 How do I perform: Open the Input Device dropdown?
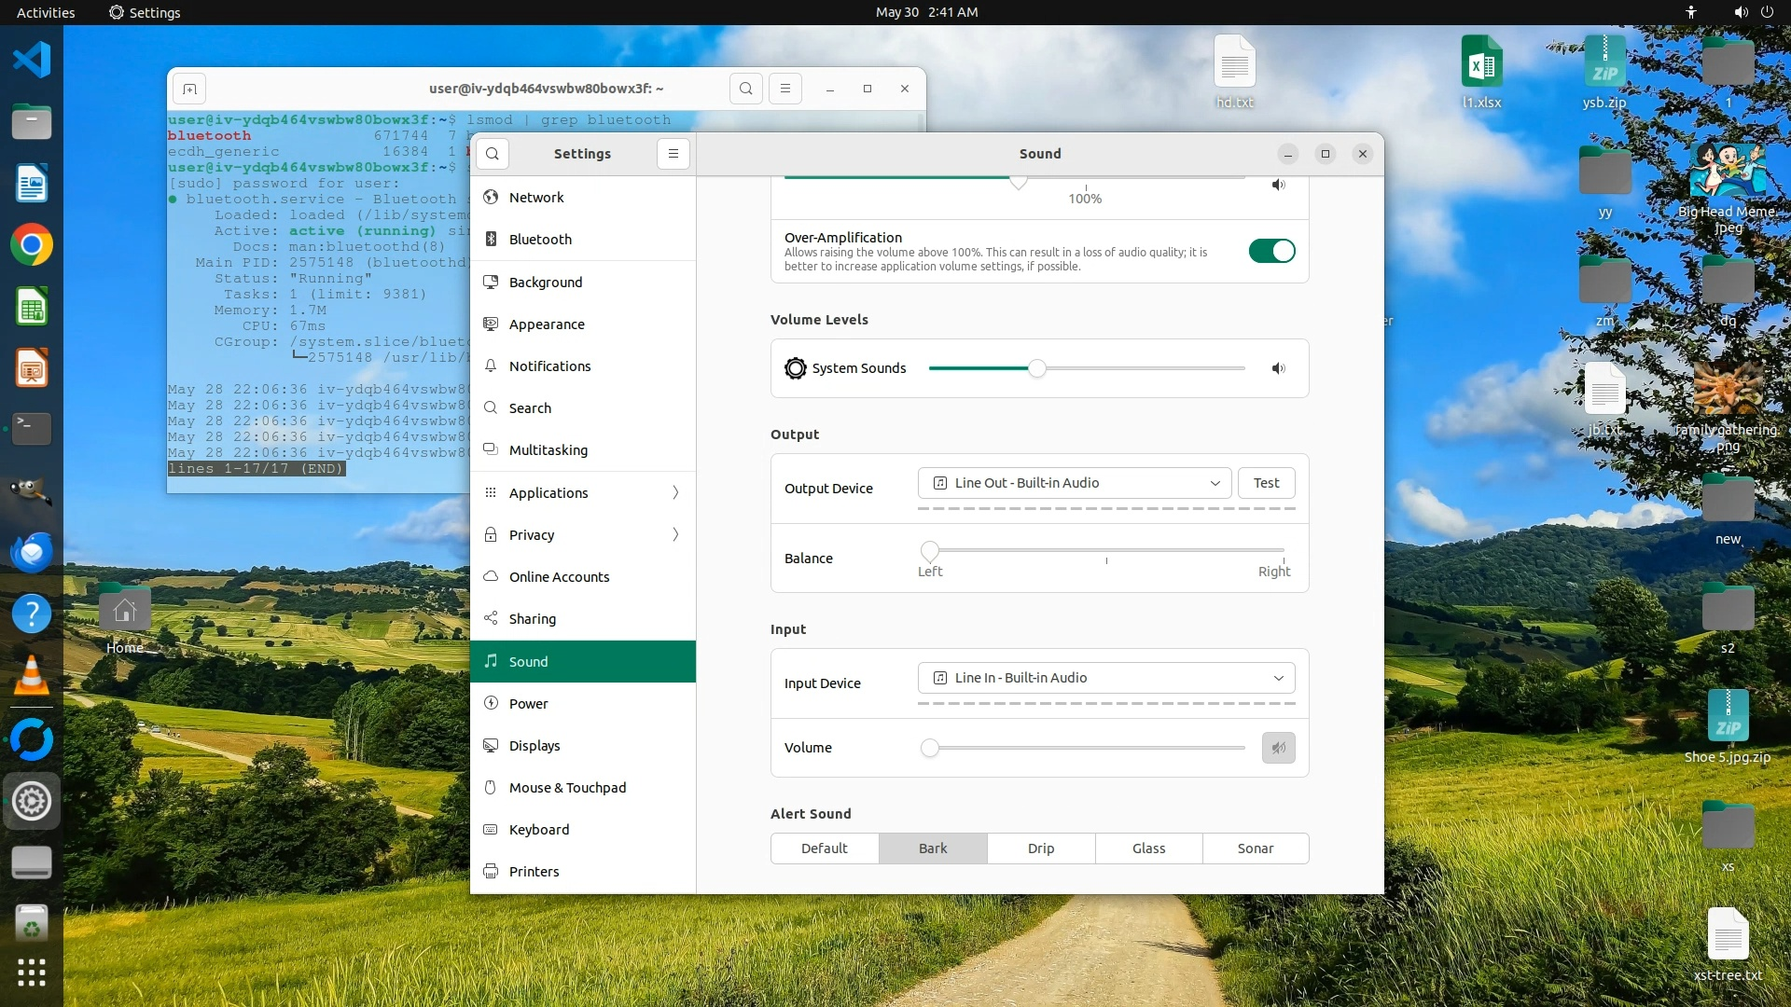(x=1106, y=678)
